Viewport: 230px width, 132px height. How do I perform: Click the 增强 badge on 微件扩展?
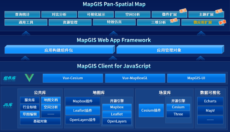(x=183, y=11)
